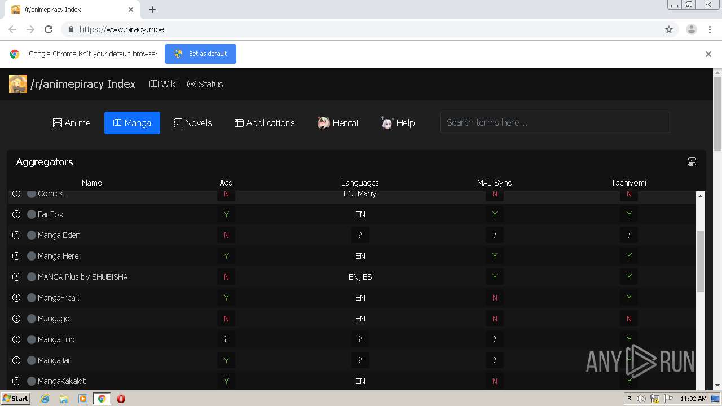Image resolution: width=722 pixels, height=406 pixels.
Task: View site security lock info
Action: tap(71, 29)
